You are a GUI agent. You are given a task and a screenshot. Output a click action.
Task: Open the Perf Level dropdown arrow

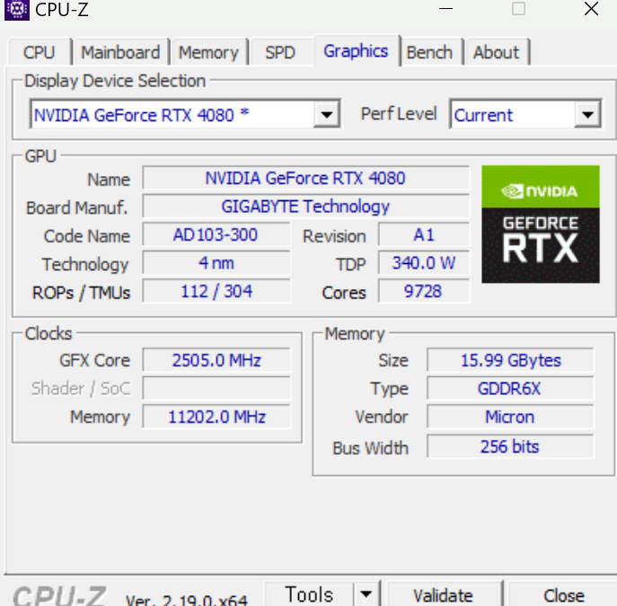[587, 115]
